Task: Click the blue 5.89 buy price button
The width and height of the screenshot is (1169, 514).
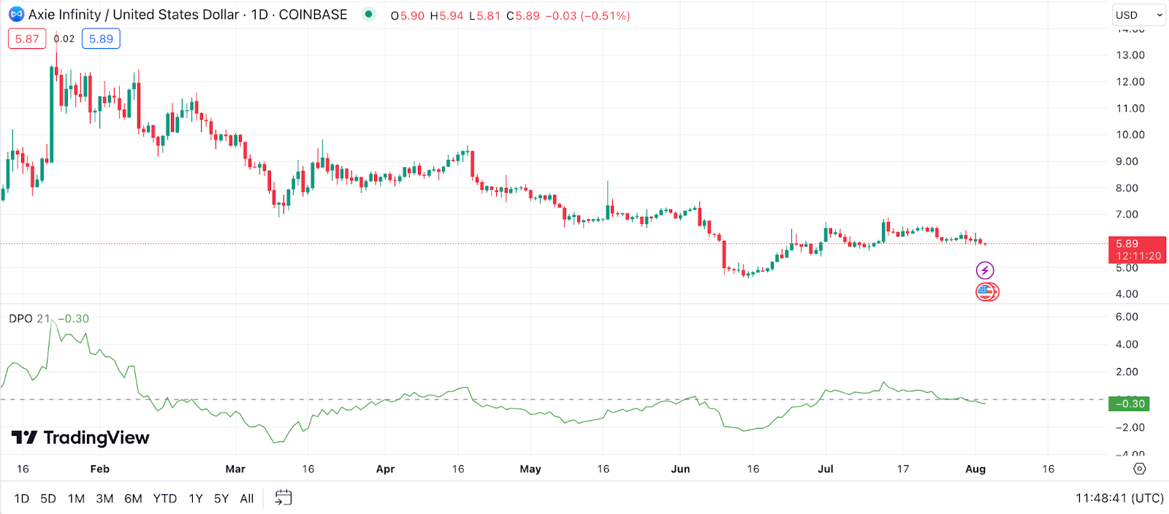Action: (x=101, y=39)
